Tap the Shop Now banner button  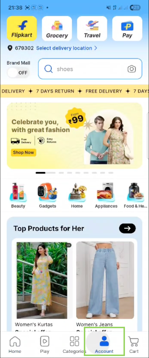tap(23, 152)
